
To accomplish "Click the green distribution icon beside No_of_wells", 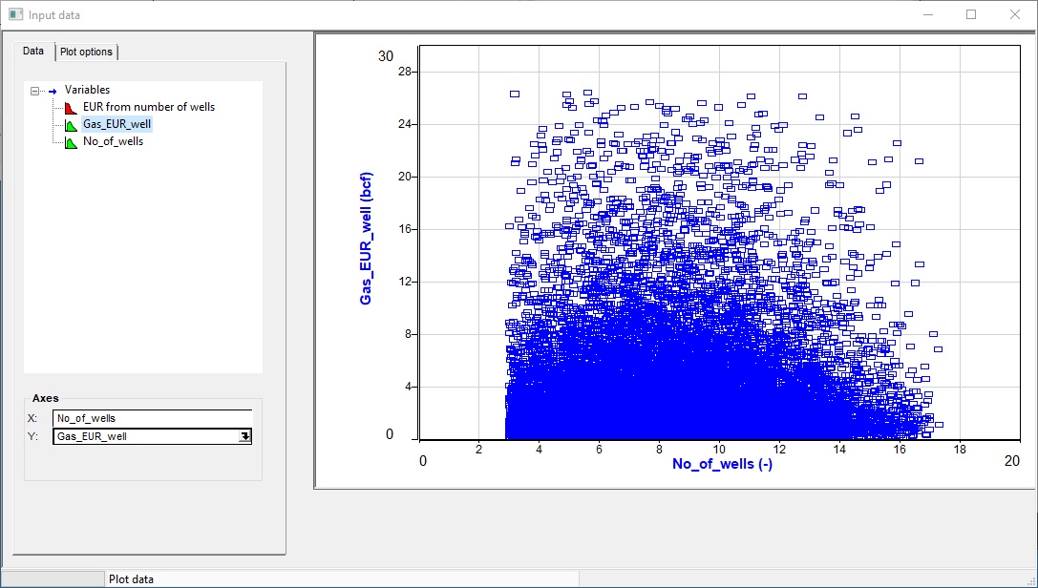I will tap(72, 141).
